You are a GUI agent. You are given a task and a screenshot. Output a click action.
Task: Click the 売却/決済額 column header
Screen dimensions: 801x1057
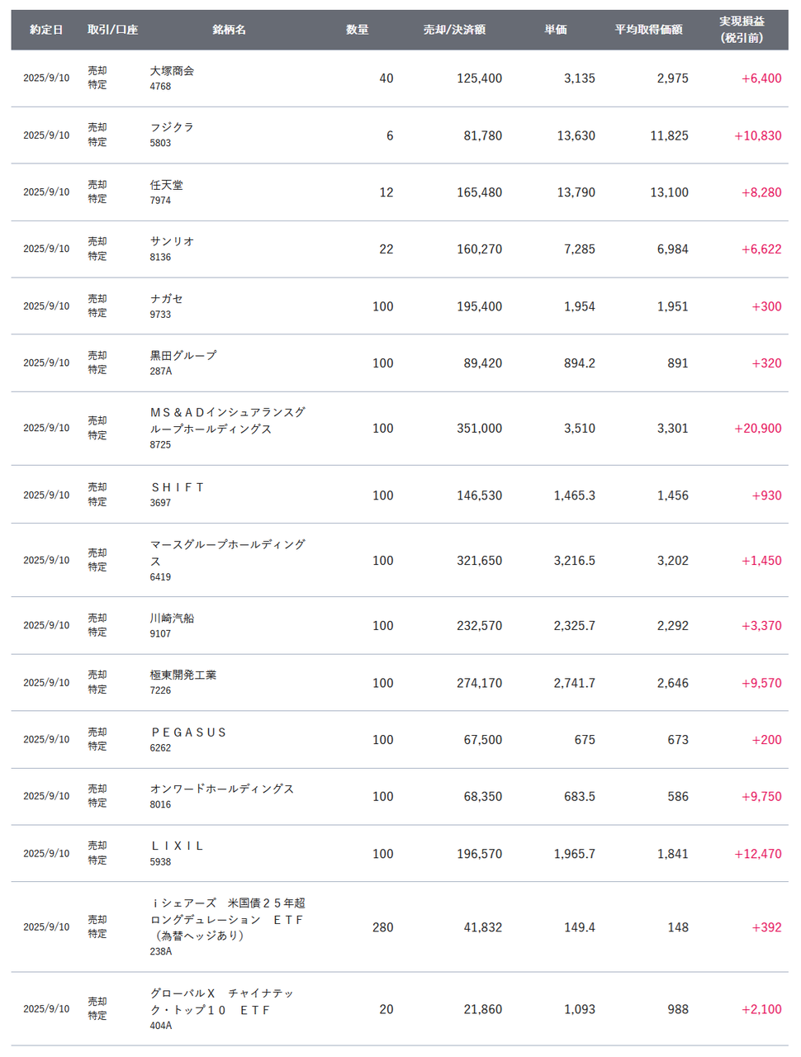(x=454, y=30)
